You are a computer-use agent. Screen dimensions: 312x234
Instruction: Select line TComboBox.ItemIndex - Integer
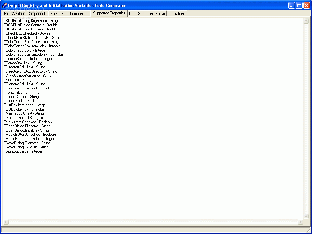click(28, 59)
